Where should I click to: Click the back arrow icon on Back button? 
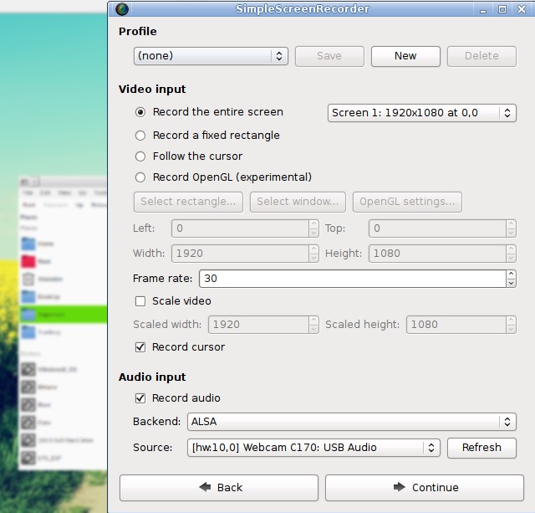pyautogui.click(x=205, y=487)
